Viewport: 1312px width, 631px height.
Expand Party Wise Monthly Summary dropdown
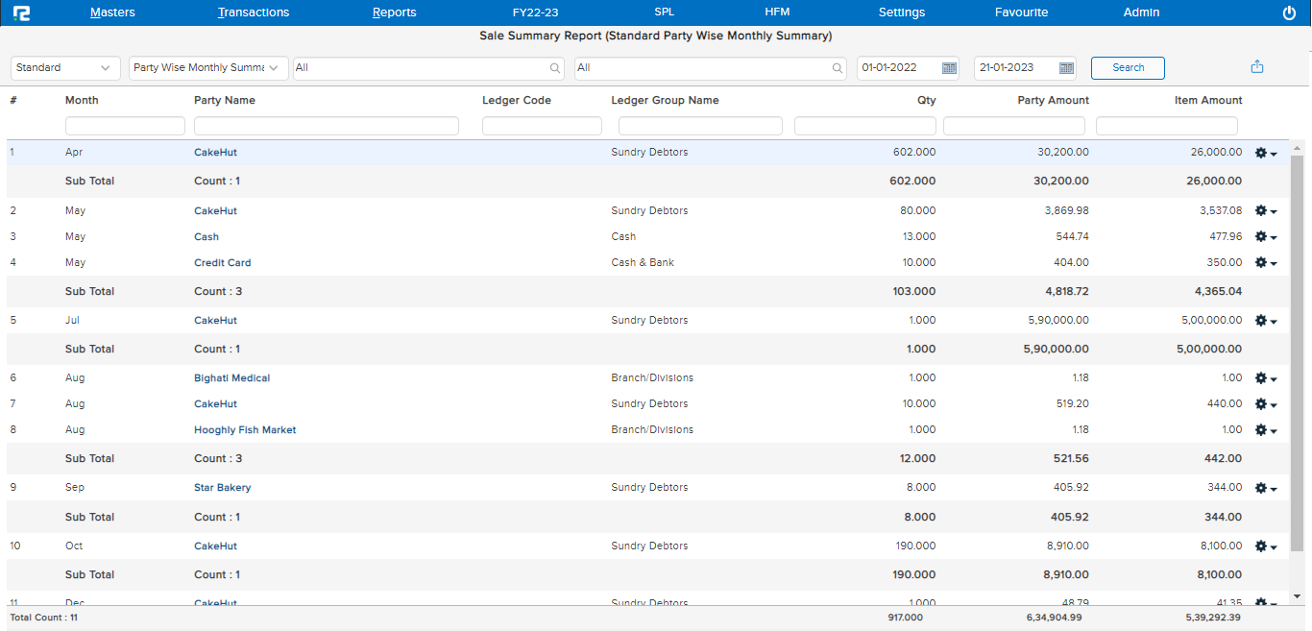pyautogui.click(x=208, y=68)
